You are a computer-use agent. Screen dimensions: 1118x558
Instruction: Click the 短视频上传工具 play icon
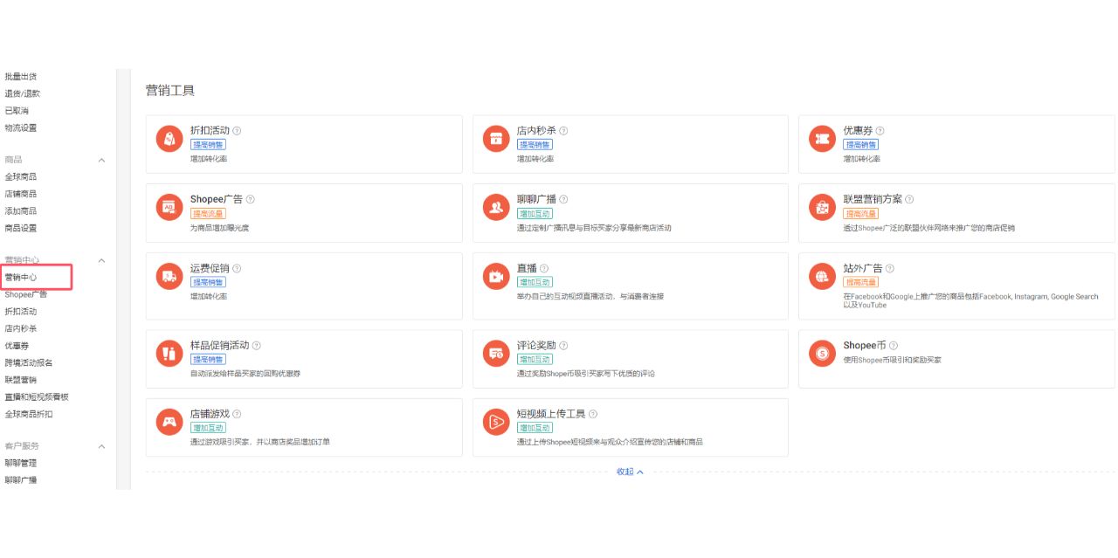tap(496, 423)
